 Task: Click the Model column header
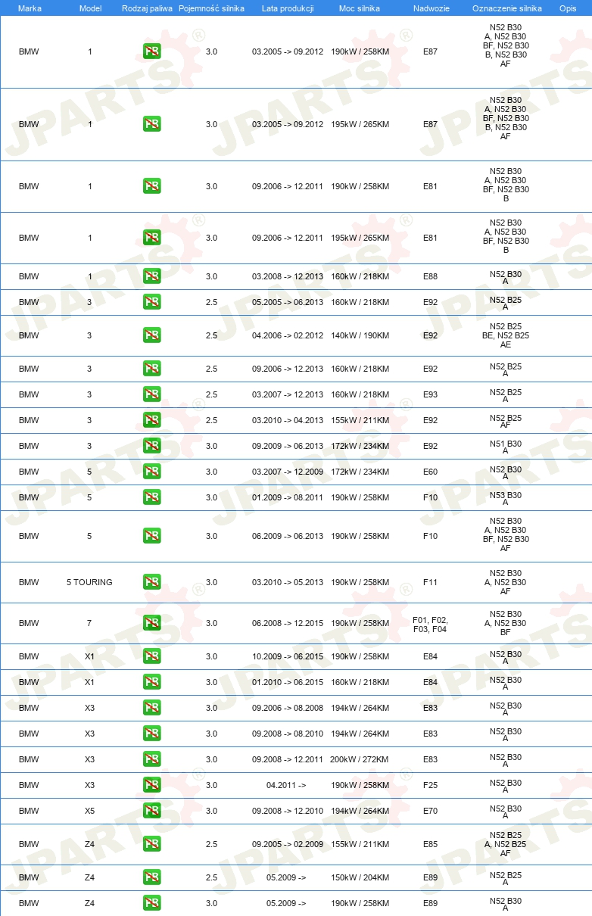click(x=90, y=8)
